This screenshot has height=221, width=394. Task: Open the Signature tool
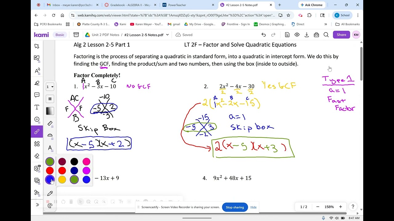pyautogui.click(x=37, y=193)
